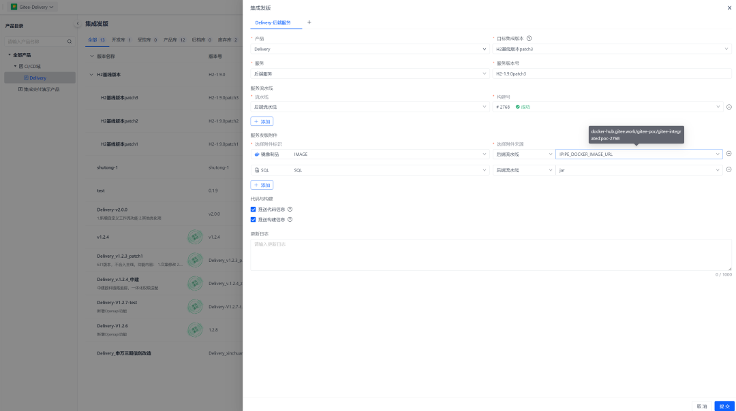Click 添加 button under 服务流水线 section
This screenshot has height=411, width=736.
[x=262, y=122]
